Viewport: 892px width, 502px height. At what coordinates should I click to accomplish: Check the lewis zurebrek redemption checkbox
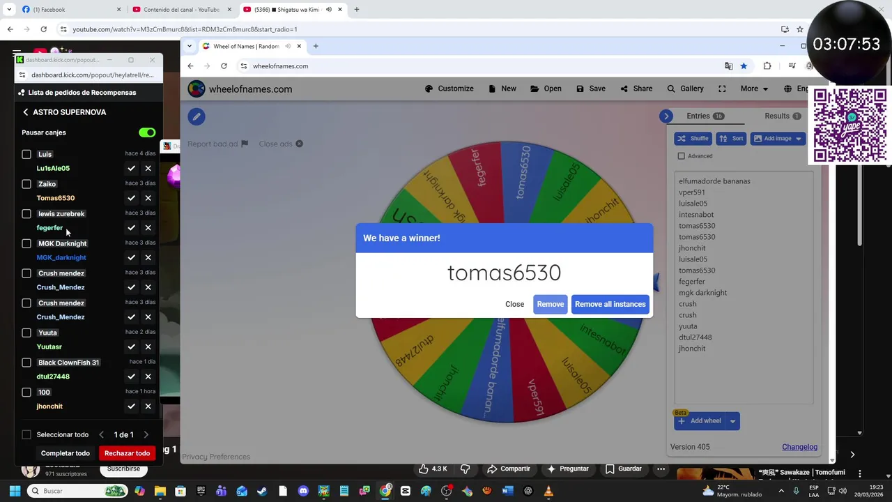(x=26, y=214)
